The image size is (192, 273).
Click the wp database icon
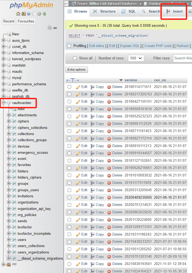9,264
